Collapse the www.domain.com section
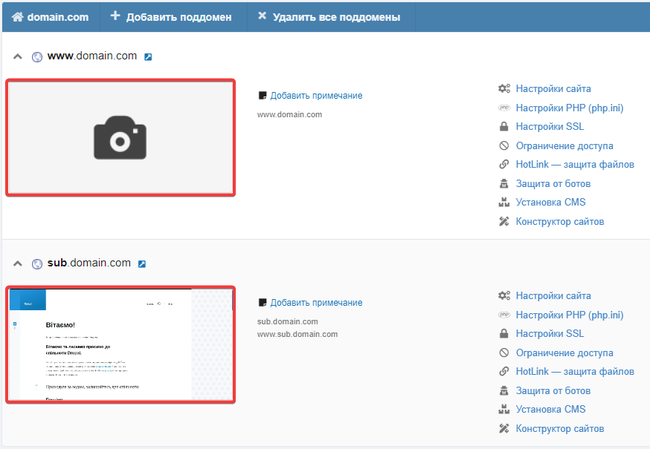The width and height of the screenshot is (650, 449). (x=18, y=56)
